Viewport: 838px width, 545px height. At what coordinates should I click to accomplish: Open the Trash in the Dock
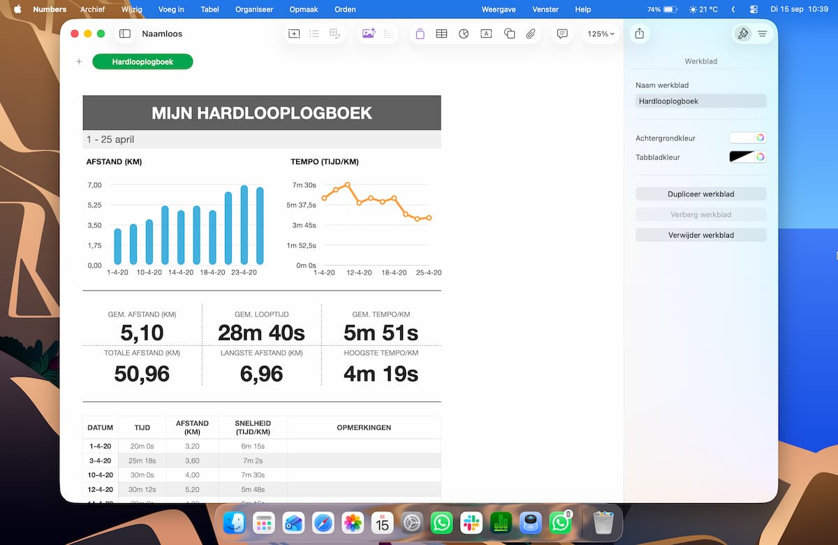[x=603, y=523]
